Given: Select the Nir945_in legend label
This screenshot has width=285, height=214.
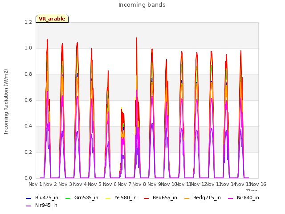Looking at the screenshot, I should point(46,205).
